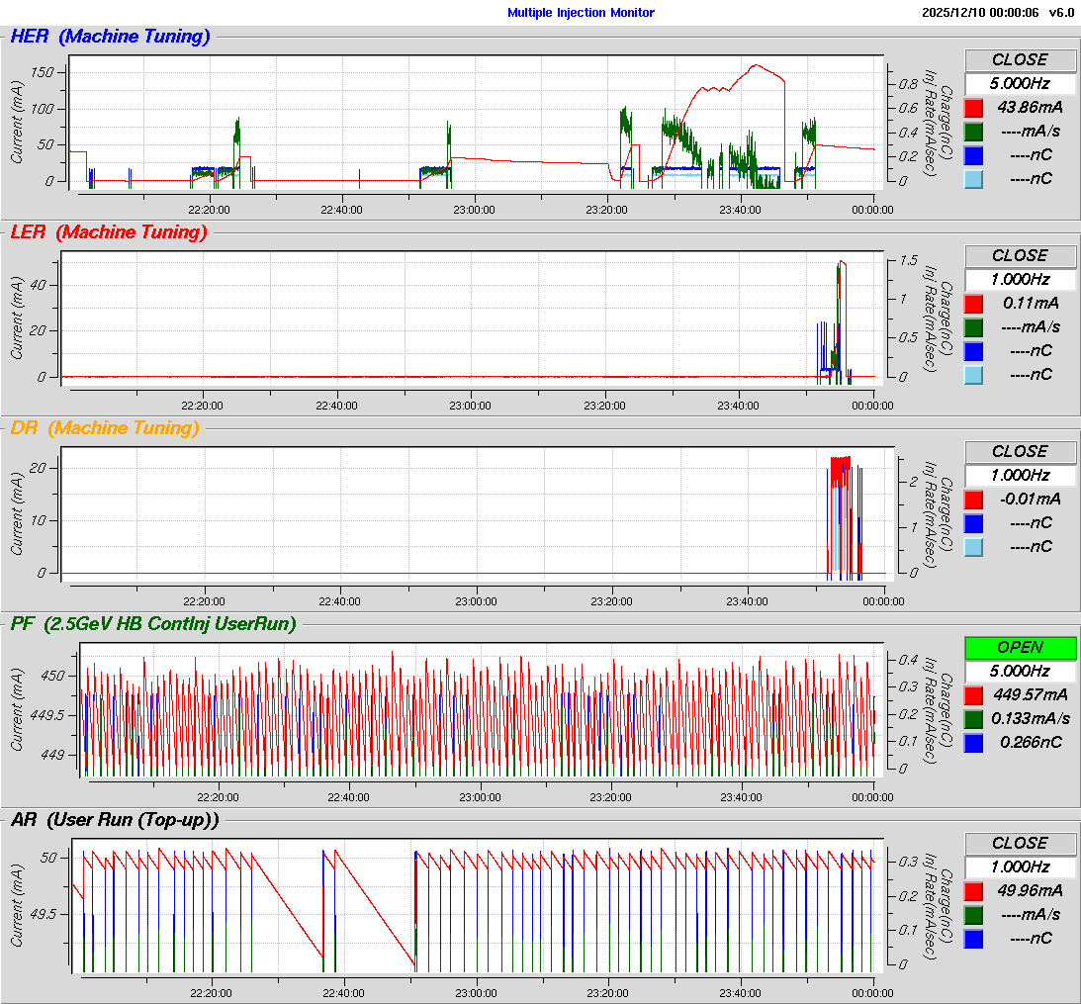
Task: Toggle the green PF OPEN status button
Action: coord(1020,648)
